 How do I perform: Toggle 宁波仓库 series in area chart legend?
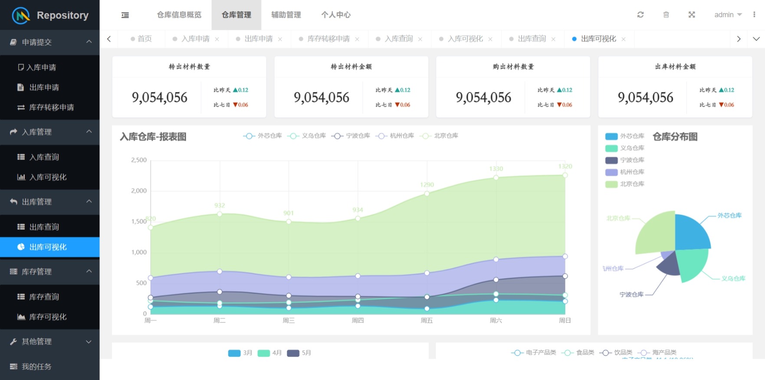(x=351, y=136)
